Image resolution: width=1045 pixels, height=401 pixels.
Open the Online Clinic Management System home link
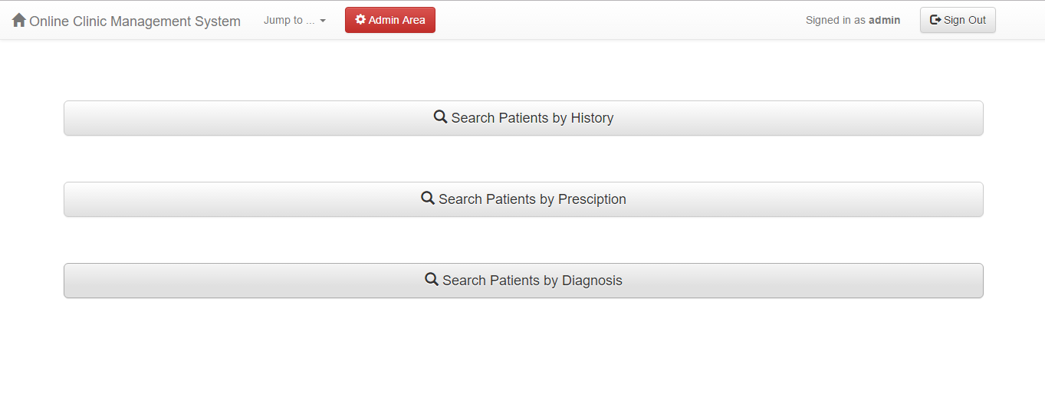coord(127,21)
